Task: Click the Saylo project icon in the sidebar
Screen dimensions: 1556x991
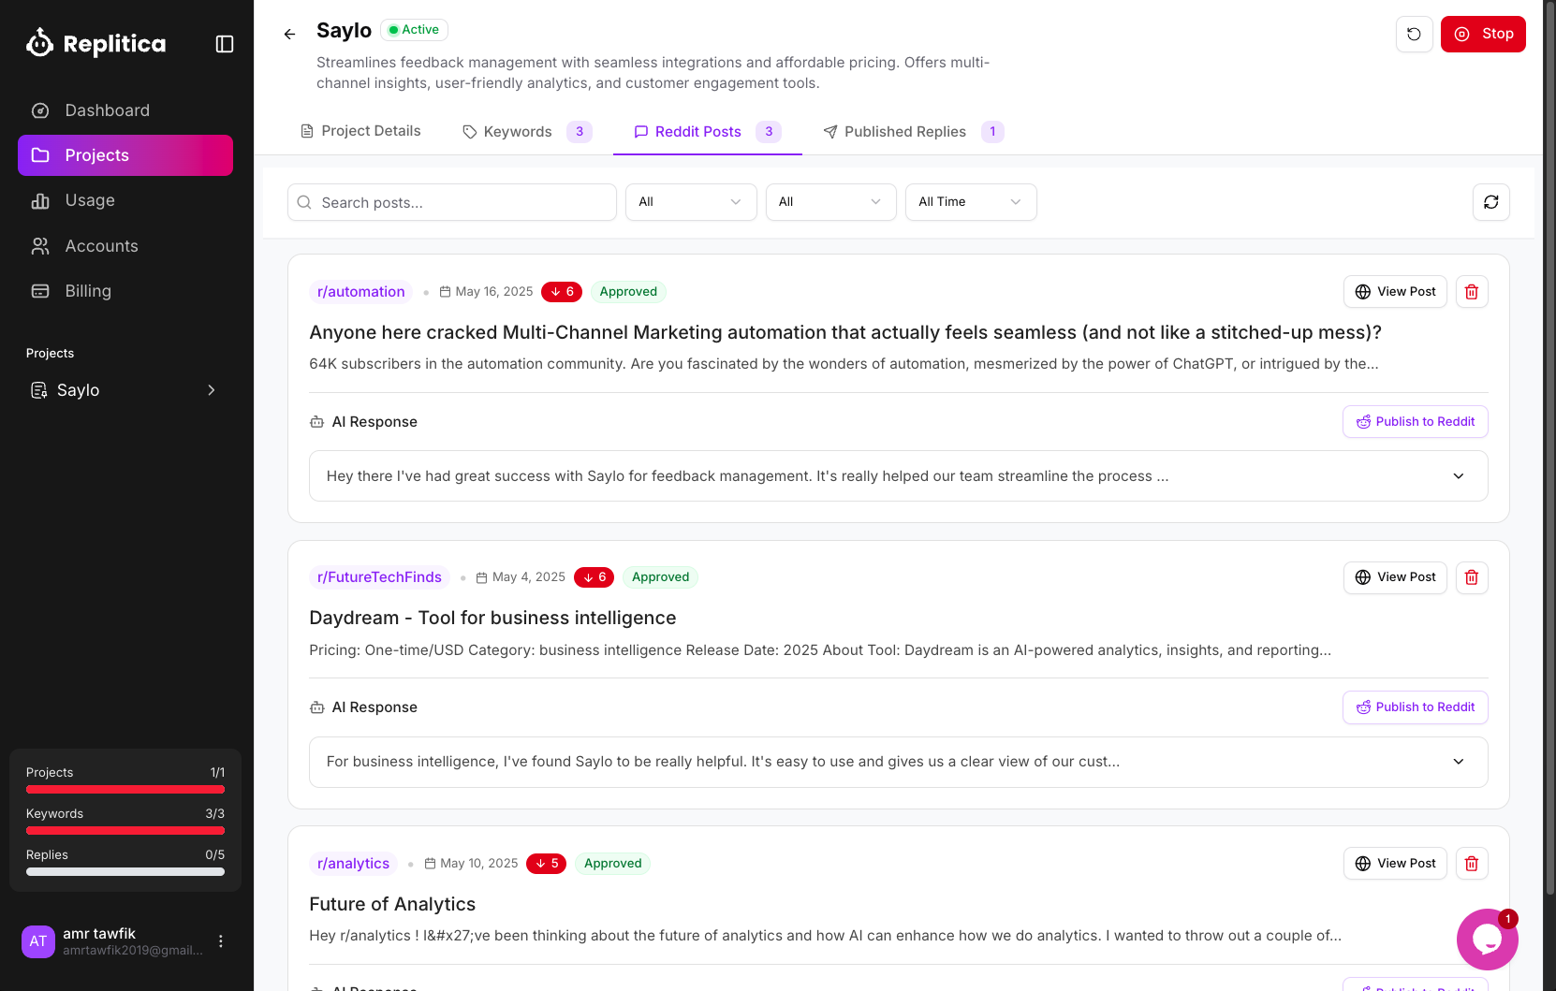Action: [39, 390]
